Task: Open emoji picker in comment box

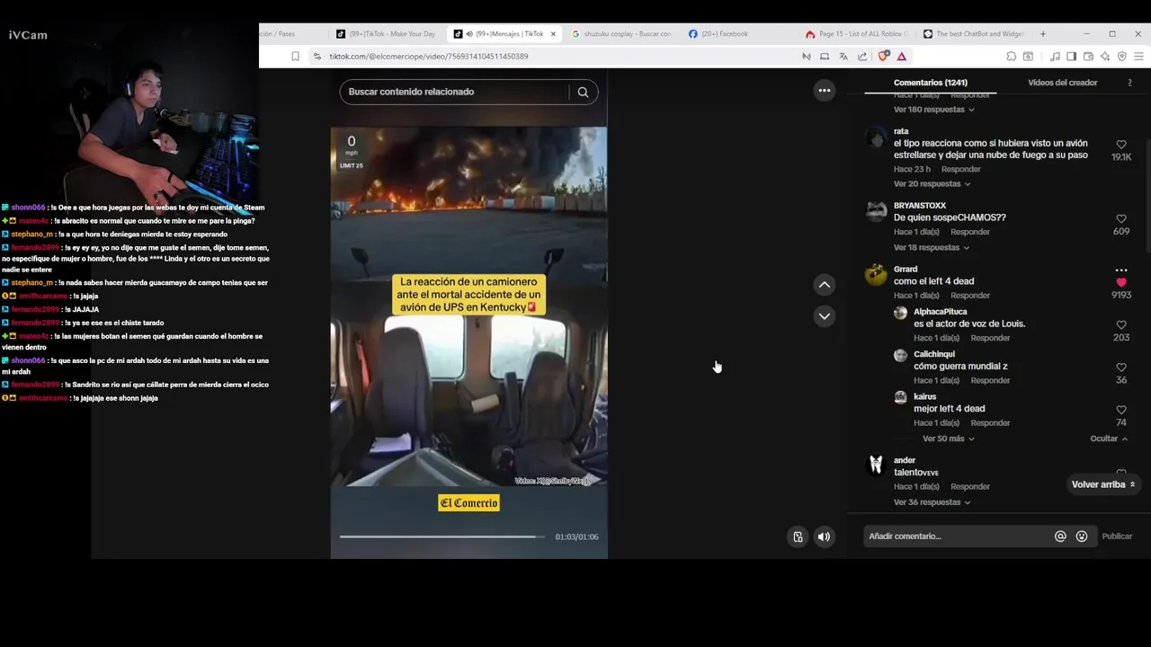Action: click(1082, 536)
